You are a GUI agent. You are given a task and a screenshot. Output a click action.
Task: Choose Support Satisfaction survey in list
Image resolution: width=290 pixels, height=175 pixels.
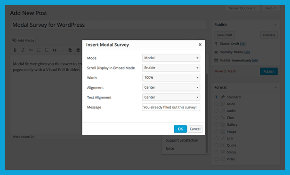click(x=182, y=140)
